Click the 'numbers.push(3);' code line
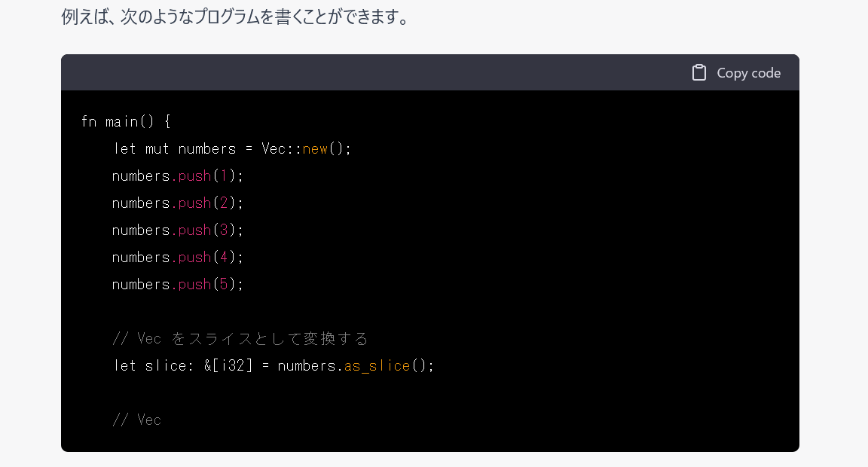 [177, 230]
